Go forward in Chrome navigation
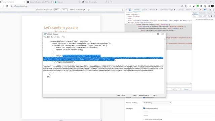The image size is (215, 121). [x=4, y=6]
